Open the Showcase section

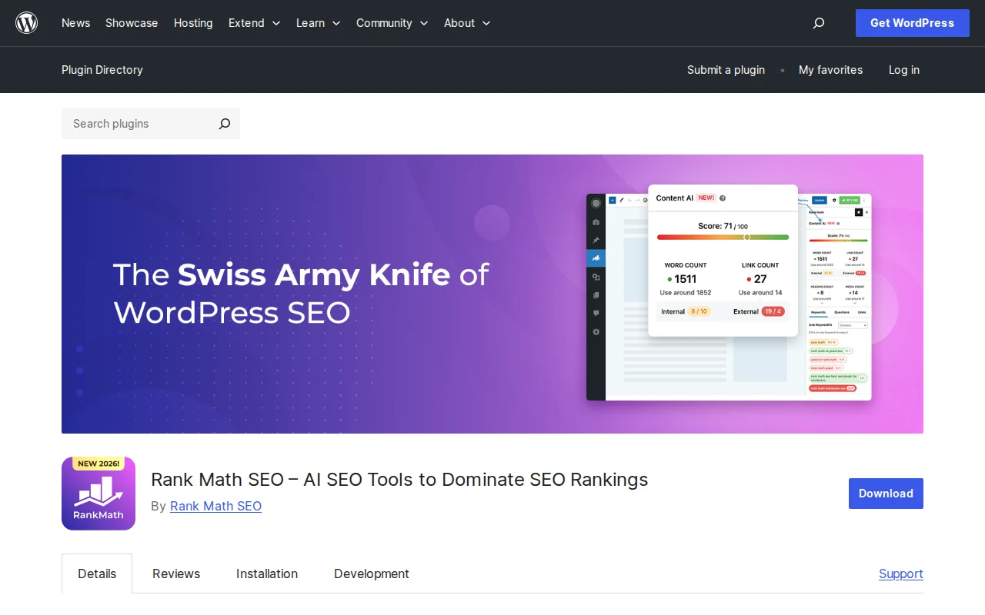click(x=131, y=23)
